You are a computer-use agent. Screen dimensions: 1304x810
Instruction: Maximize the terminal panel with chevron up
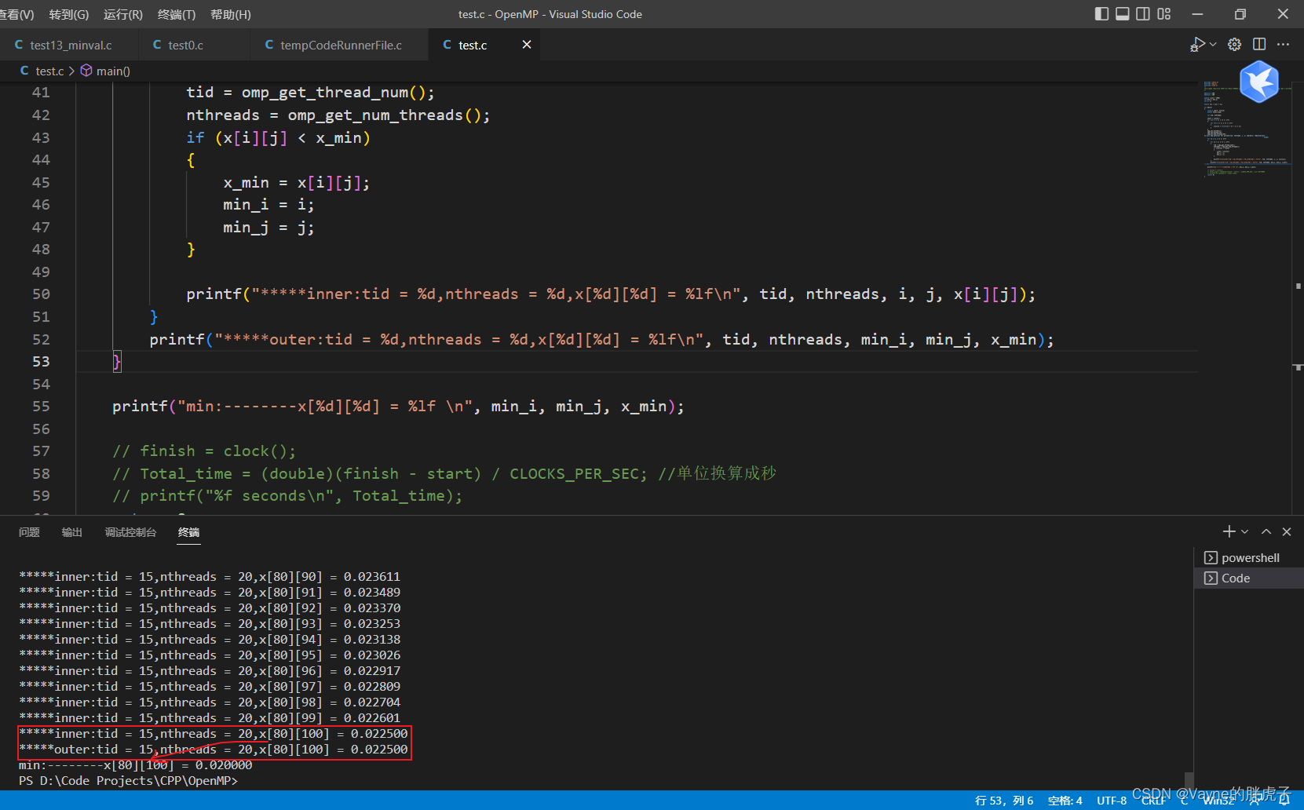(1266, 531)
